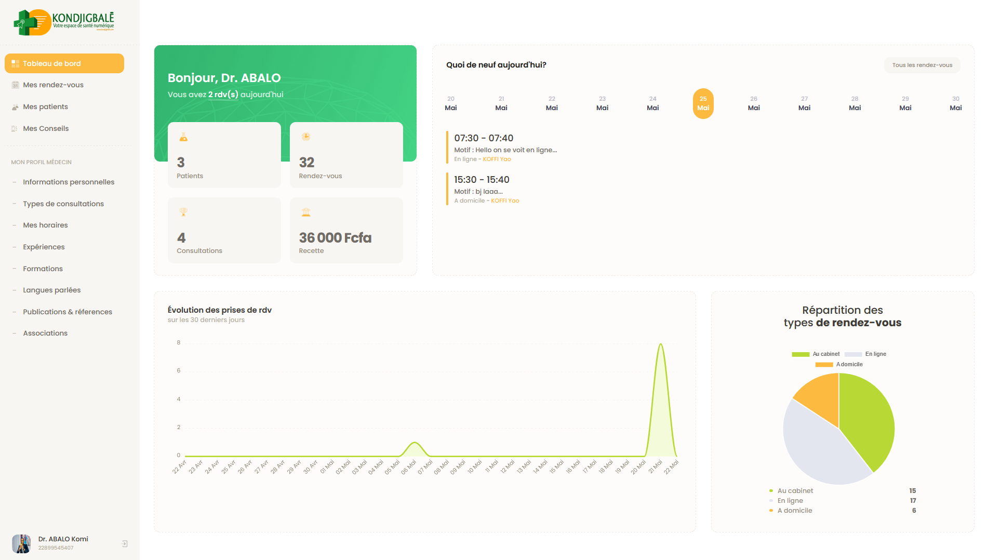Click the Recette card bank icon
The image size is (988, 560).
(306, 212)
